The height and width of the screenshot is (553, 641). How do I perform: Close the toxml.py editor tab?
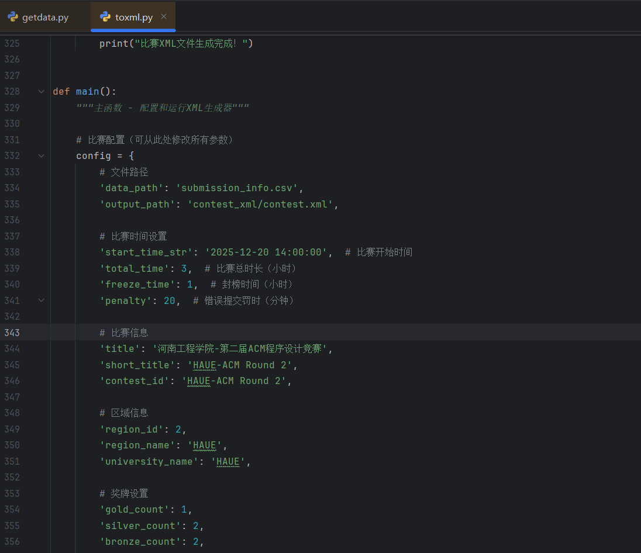click(164, 17)
